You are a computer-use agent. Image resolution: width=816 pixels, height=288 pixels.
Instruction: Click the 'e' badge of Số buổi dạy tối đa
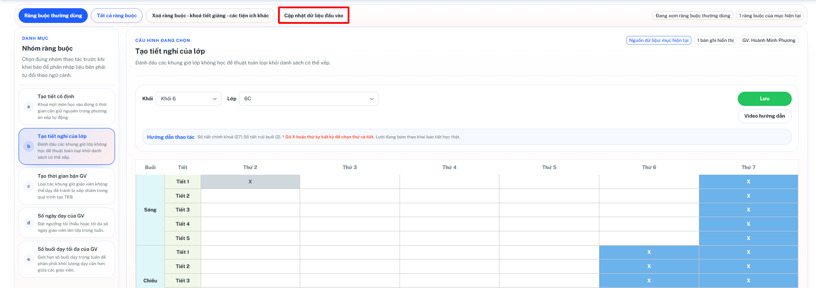(x=29, y=259)
